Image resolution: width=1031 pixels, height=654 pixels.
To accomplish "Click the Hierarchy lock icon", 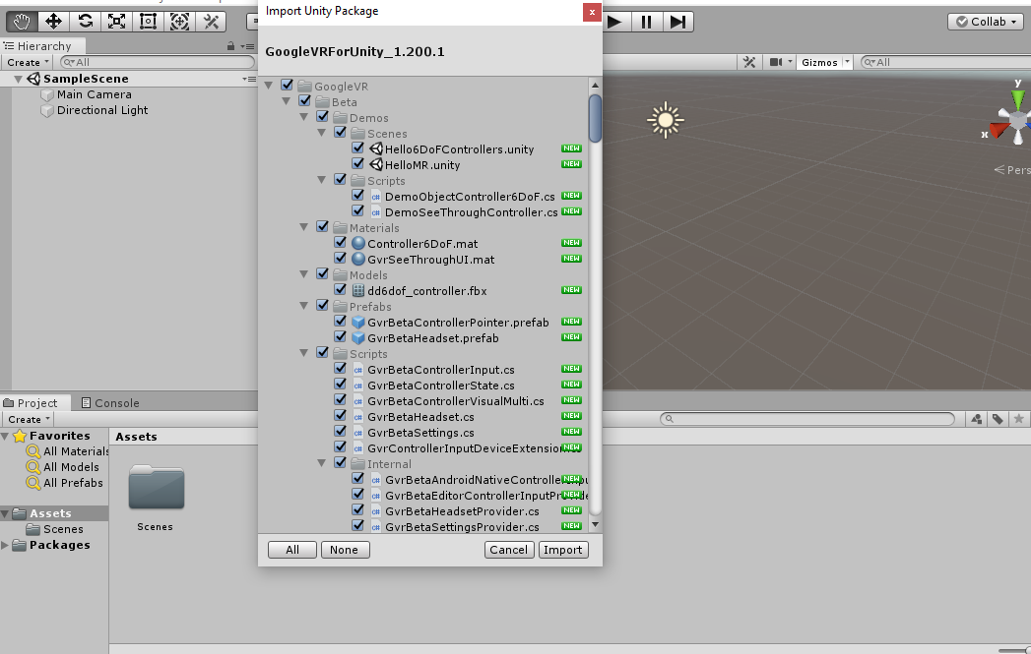I will [230, 46].
